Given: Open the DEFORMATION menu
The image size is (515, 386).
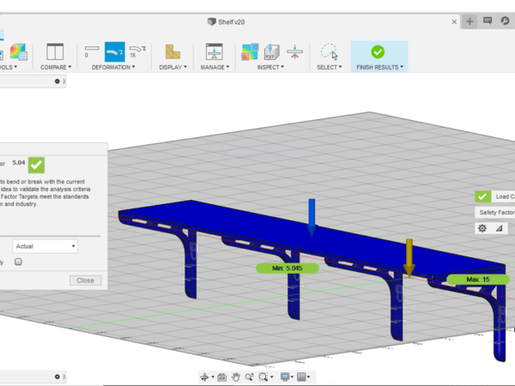Looking at the screenshot, I should (114, 67).
